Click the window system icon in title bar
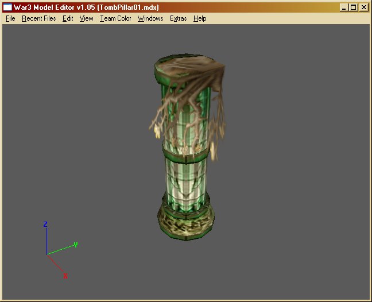Image resolution: width=372 pixels, height=302 pixels. point(7,7)
